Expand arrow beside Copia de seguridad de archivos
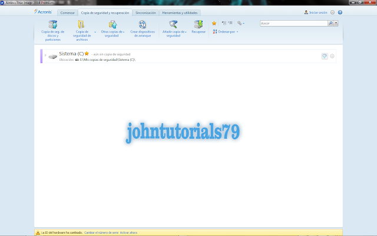 (x=95, y=32)
